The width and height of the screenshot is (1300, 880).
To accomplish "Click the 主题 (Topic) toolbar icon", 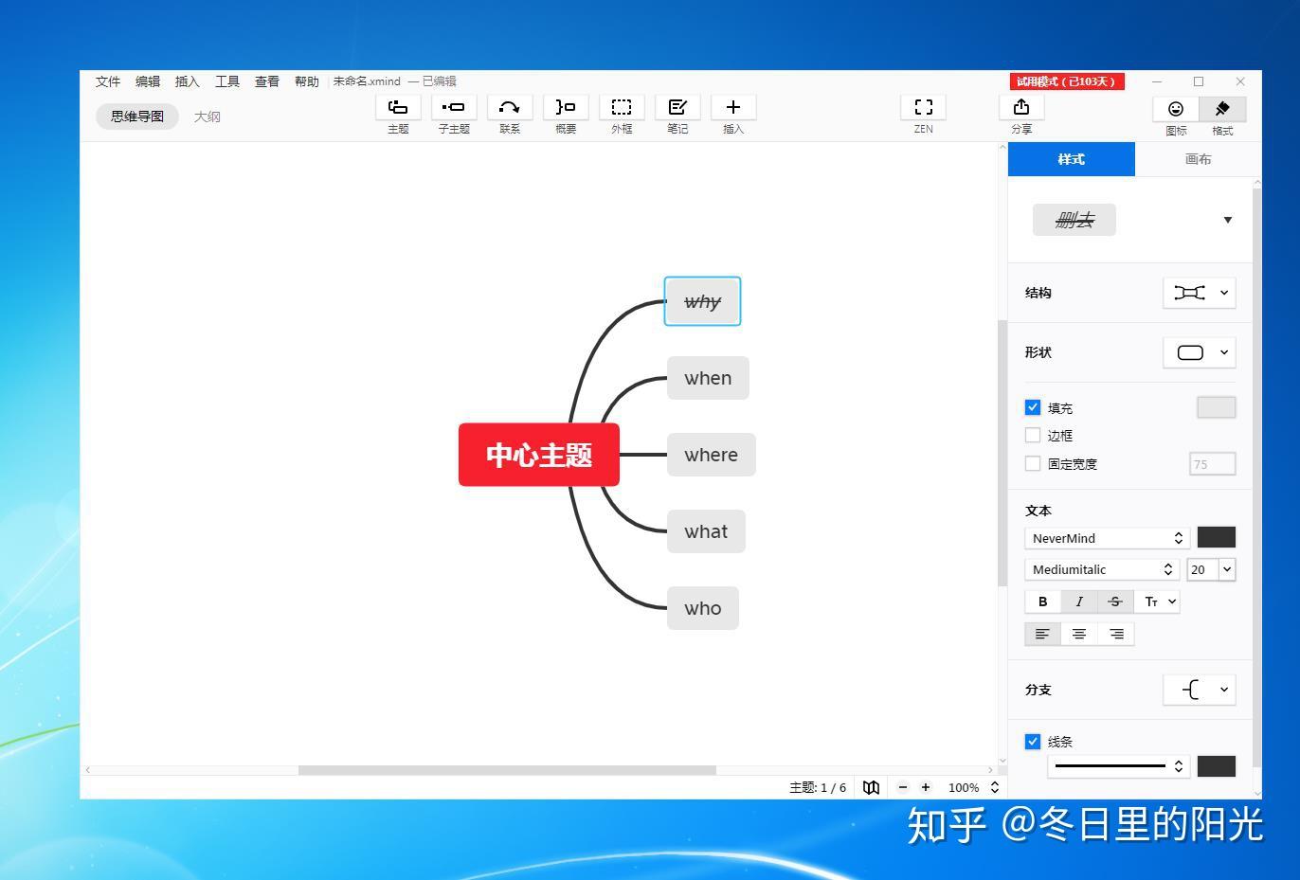I will pyautogui.click(x=398, y=107).
